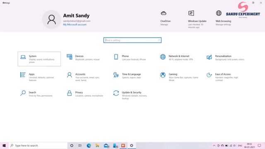Click the volume tray icon
The width and height of the screenshot is (265, 149).
click(235, 145)
